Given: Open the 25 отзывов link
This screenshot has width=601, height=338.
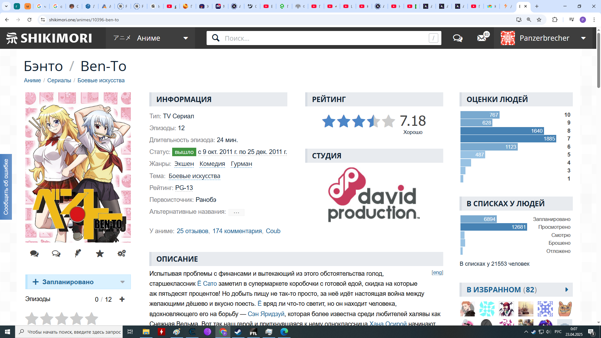Looking at the screenshot, I should coord(193,231).
